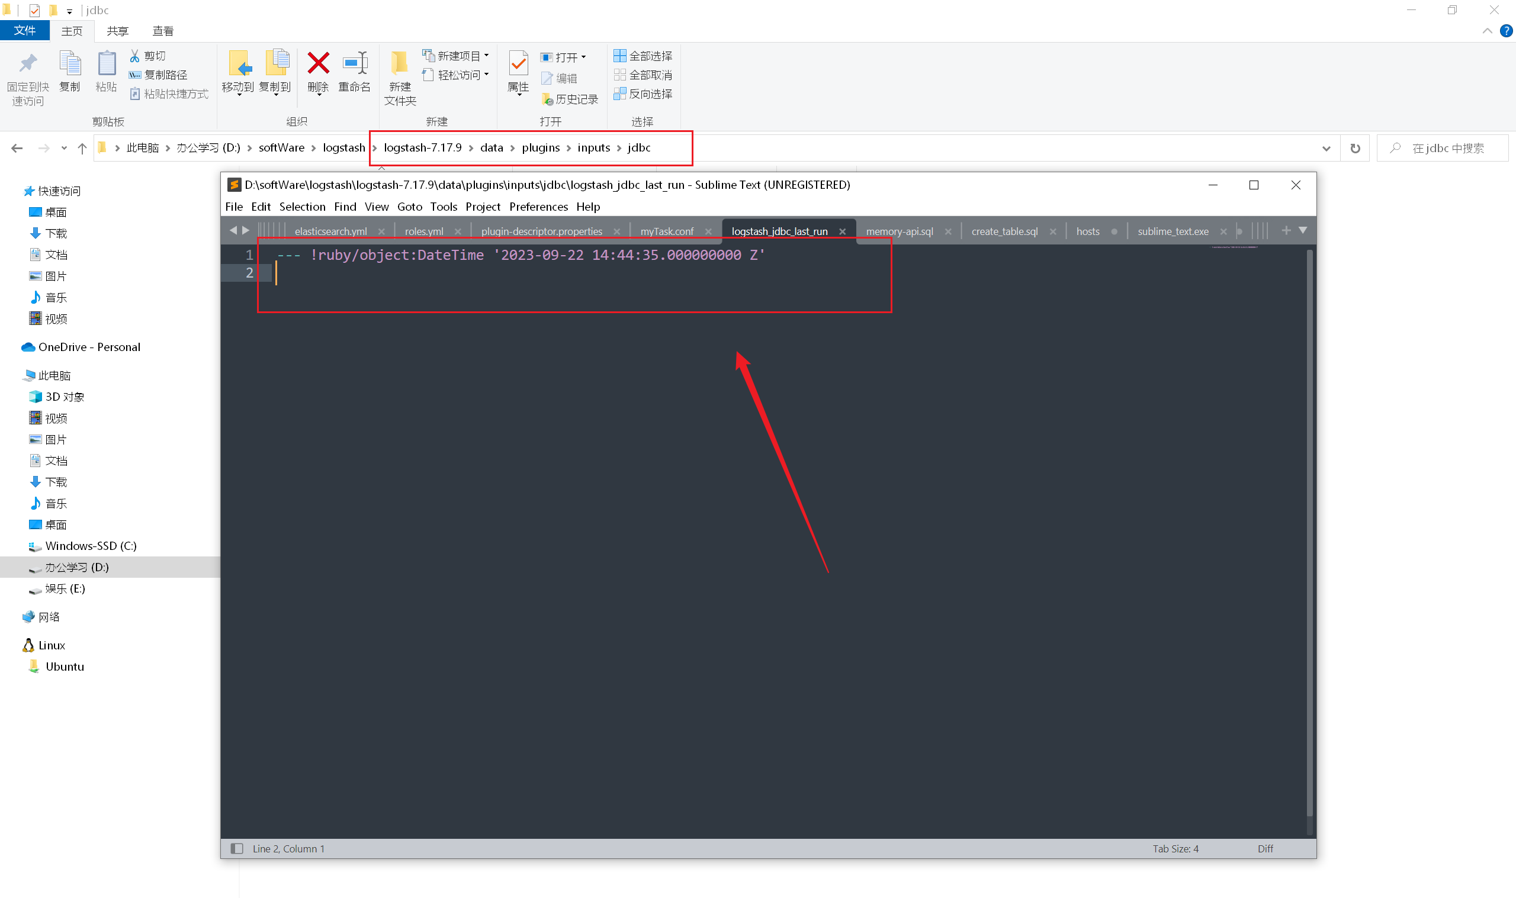The width and height of the screenshot is (1516, 898).
Task: Open Sublime tab list dropdown triangle
Action: click(x=1303, y=230)
